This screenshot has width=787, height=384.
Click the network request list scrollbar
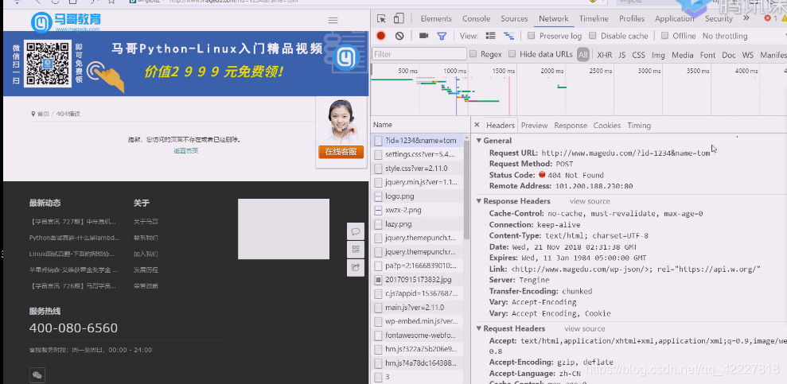point(467,191)
